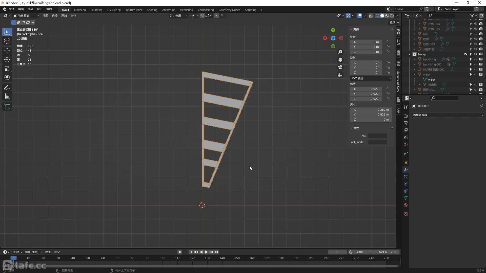Toggle the backp collection exclude checkbox
Image resolution: width=486 pixels, height=273 pixels.
(466, 54)
